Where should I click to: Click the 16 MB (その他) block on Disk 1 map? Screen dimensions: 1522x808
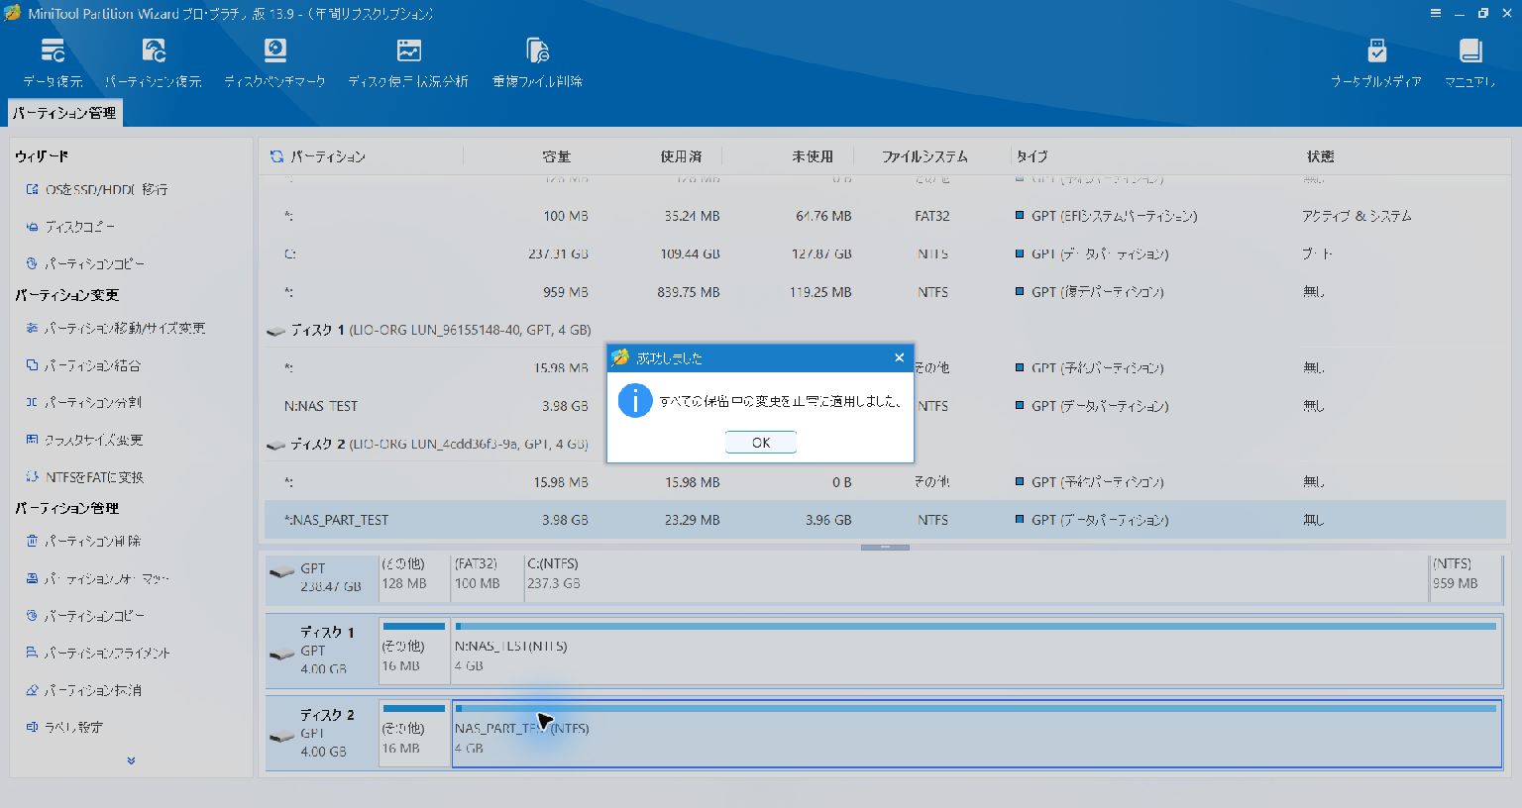click(x=413, y=651)
